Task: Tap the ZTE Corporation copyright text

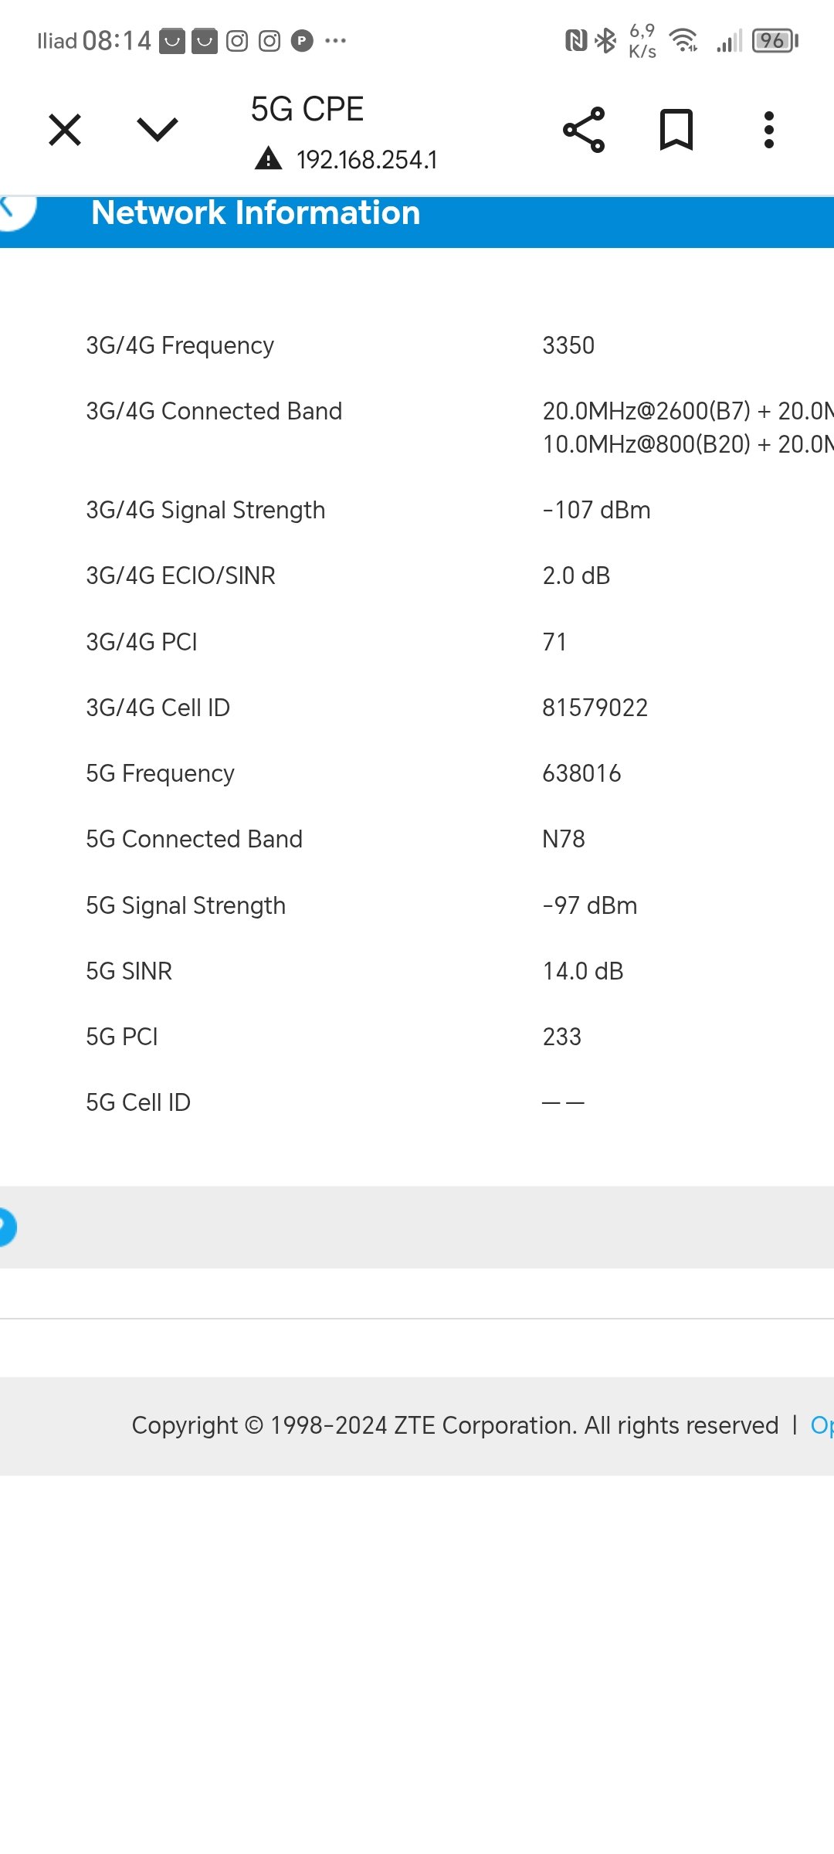Action: click(455, 1425)
